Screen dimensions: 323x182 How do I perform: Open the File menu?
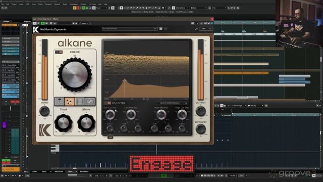[x=3, y=4]
